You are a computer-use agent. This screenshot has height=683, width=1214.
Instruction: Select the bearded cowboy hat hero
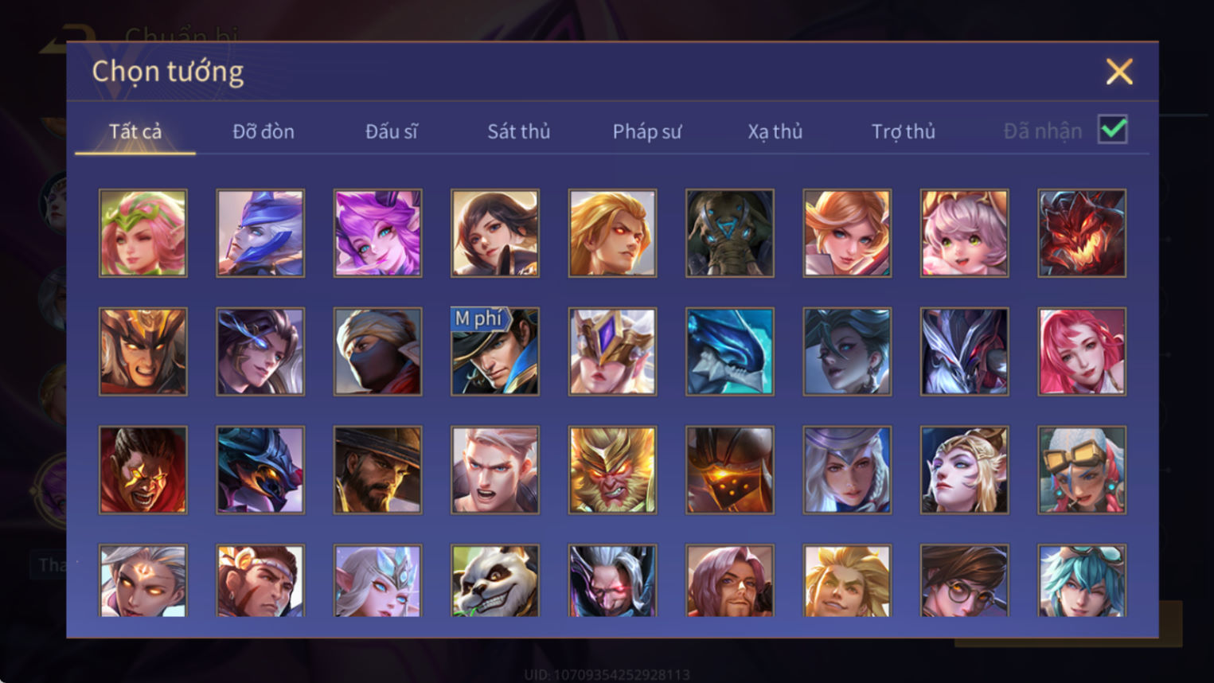(x=378, y=470)
